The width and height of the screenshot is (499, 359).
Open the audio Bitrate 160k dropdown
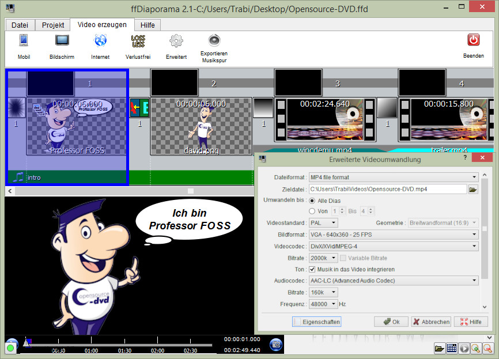coord(323,293)
